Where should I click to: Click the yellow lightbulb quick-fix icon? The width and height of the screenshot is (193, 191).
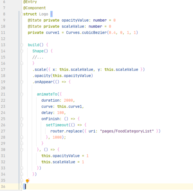[27, 181]
